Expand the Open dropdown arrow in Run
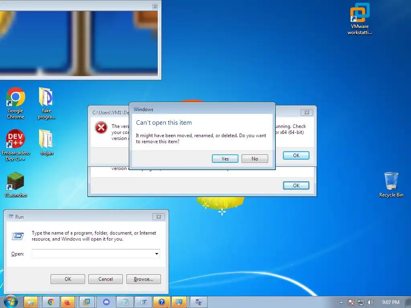The image size is (411, 308). [x=157, y=253]
